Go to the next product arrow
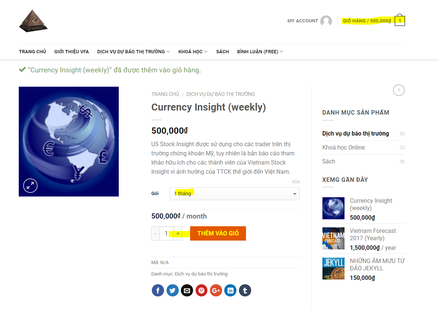The width and height of the screenshot is (439, 310). (399, 90)
